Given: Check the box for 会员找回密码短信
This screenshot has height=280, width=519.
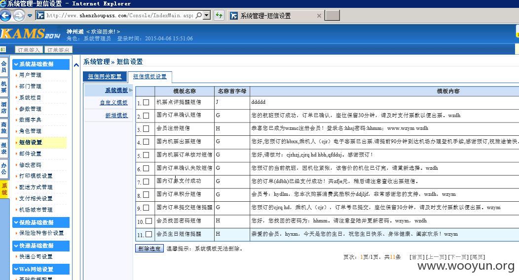Looking at the screenshot, I should click(148, 221).
